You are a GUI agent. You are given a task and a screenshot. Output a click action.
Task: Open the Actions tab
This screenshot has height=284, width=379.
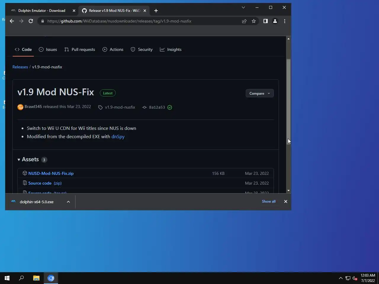point(113,49)
